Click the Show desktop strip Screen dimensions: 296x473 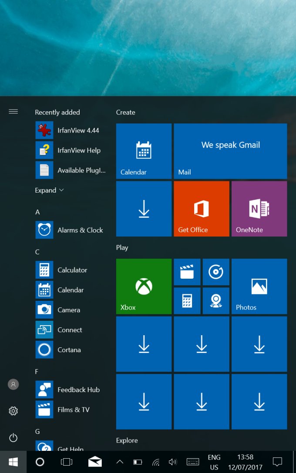(294, 462)
